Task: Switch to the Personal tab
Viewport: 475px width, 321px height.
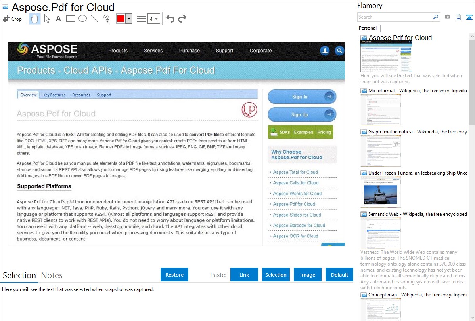Action: coord(368,28)
